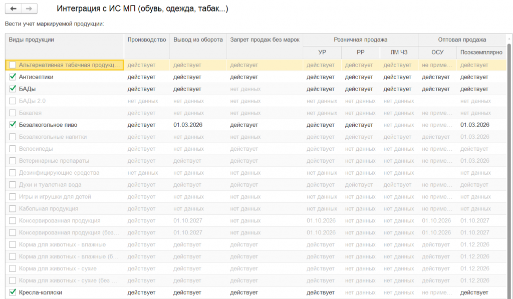
Task: Uncheck the БАДы checkbox
Action: pos(13,89)
